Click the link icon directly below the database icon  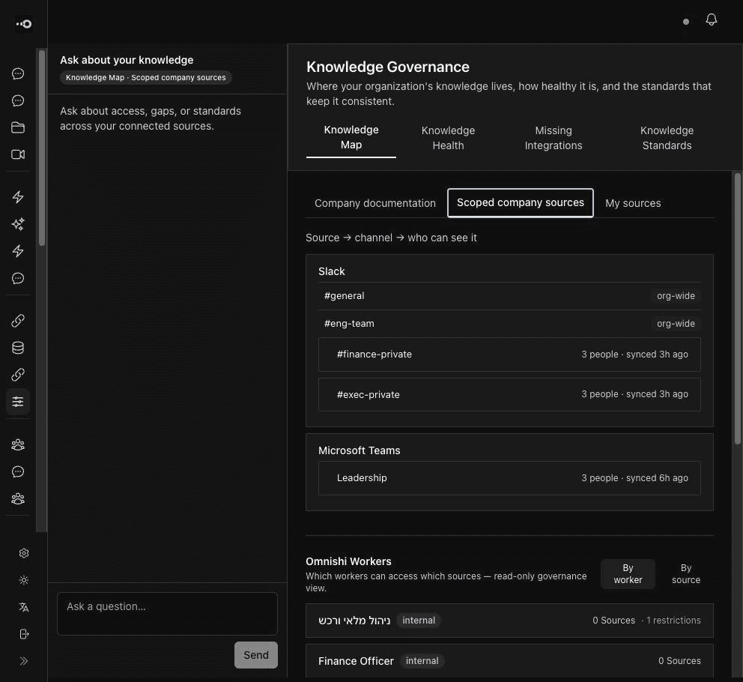(x=18, y=375)
